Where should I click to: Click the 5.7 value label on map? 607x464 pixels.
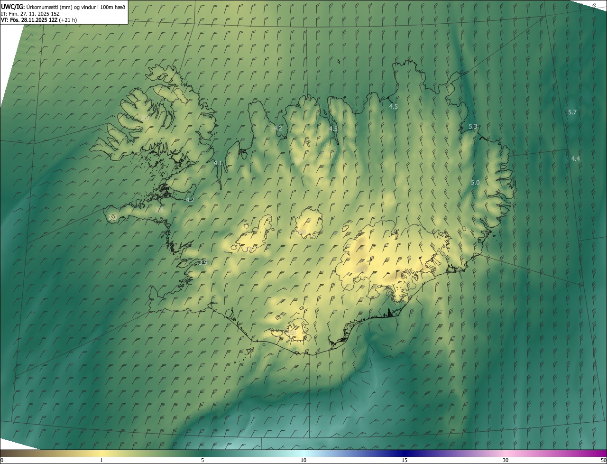(x=572, y=112)
